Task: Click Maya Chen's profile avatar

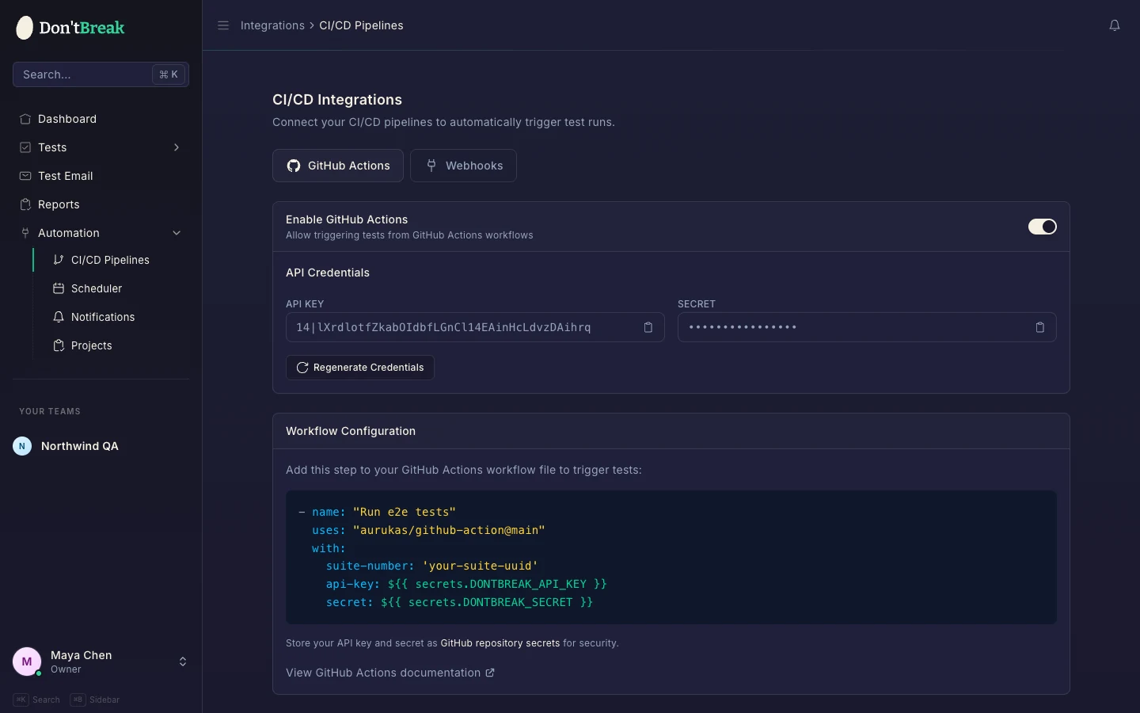Action: coord(27,662)
